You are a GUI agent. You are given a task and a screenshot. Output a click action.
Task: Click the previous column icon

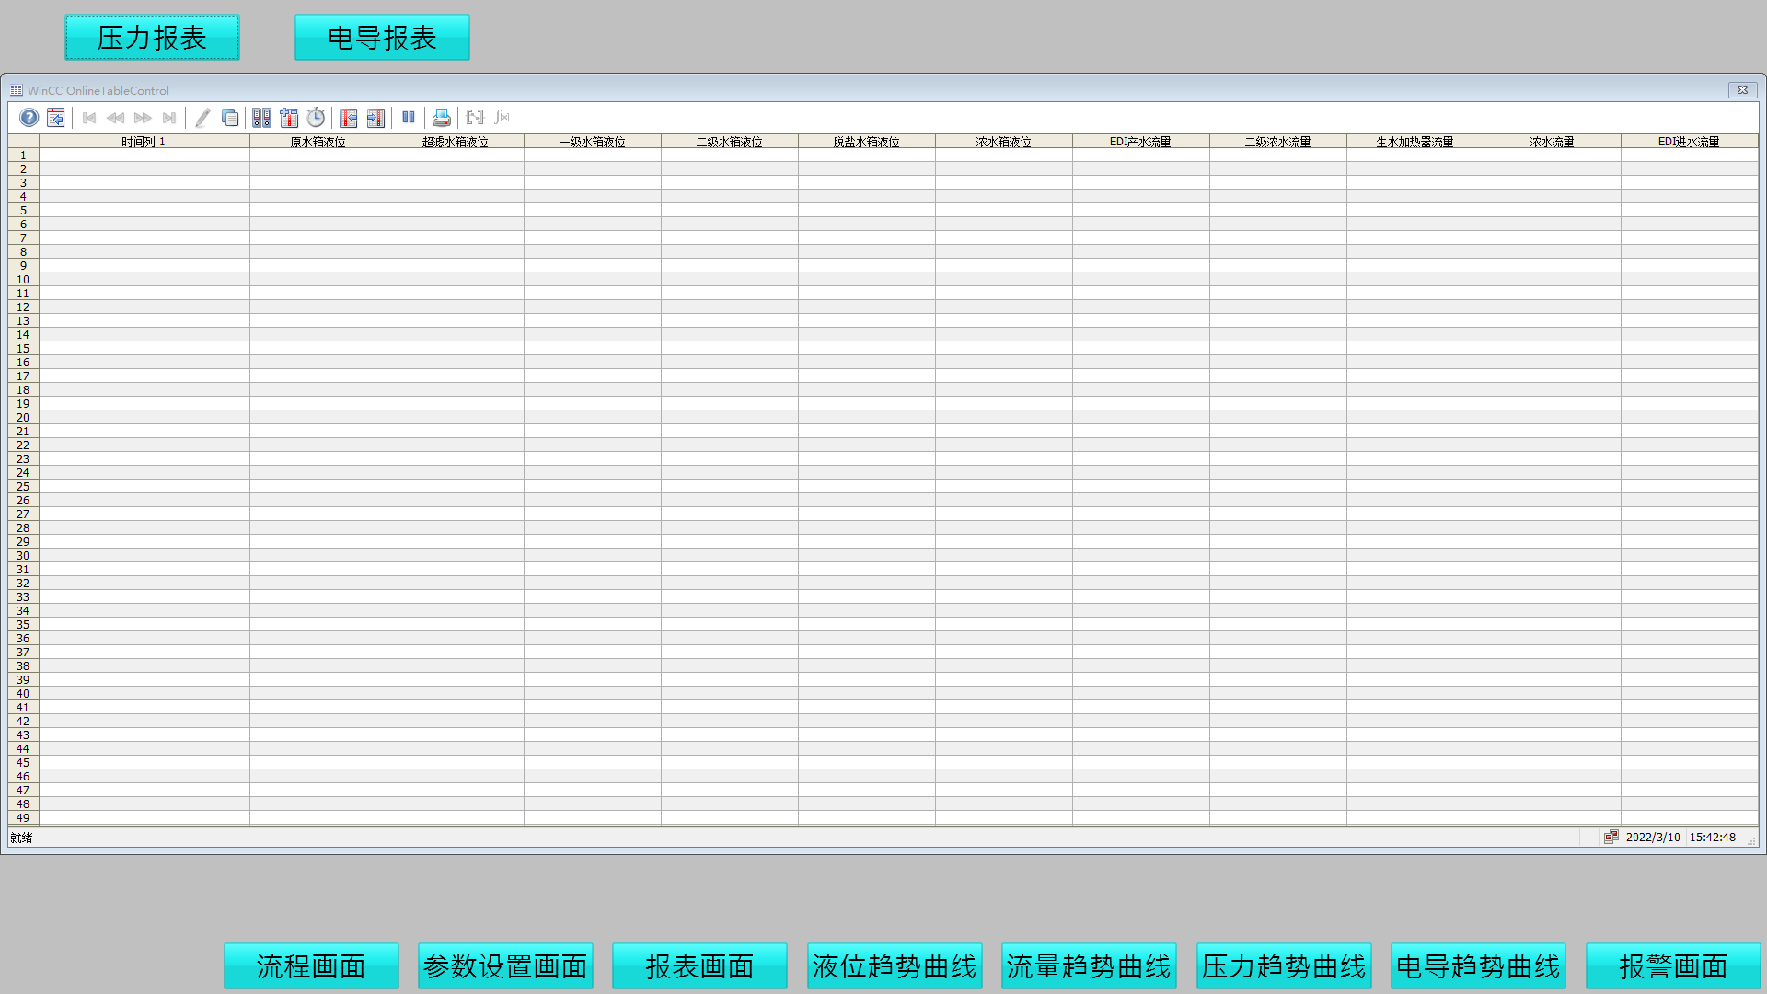pyautogui.click(x=348, y=118)
